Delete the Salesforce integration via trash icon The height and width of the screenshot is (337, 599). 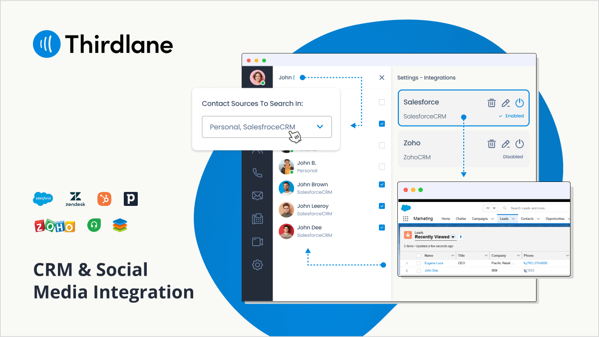point(492,103)
